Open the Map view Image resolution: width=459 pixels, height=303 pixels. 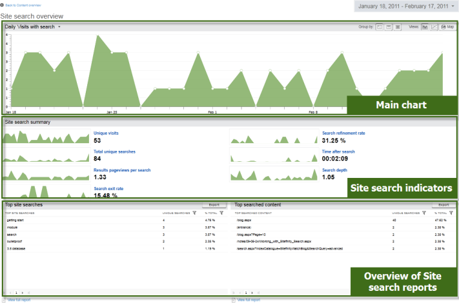(x=447, y=27)
